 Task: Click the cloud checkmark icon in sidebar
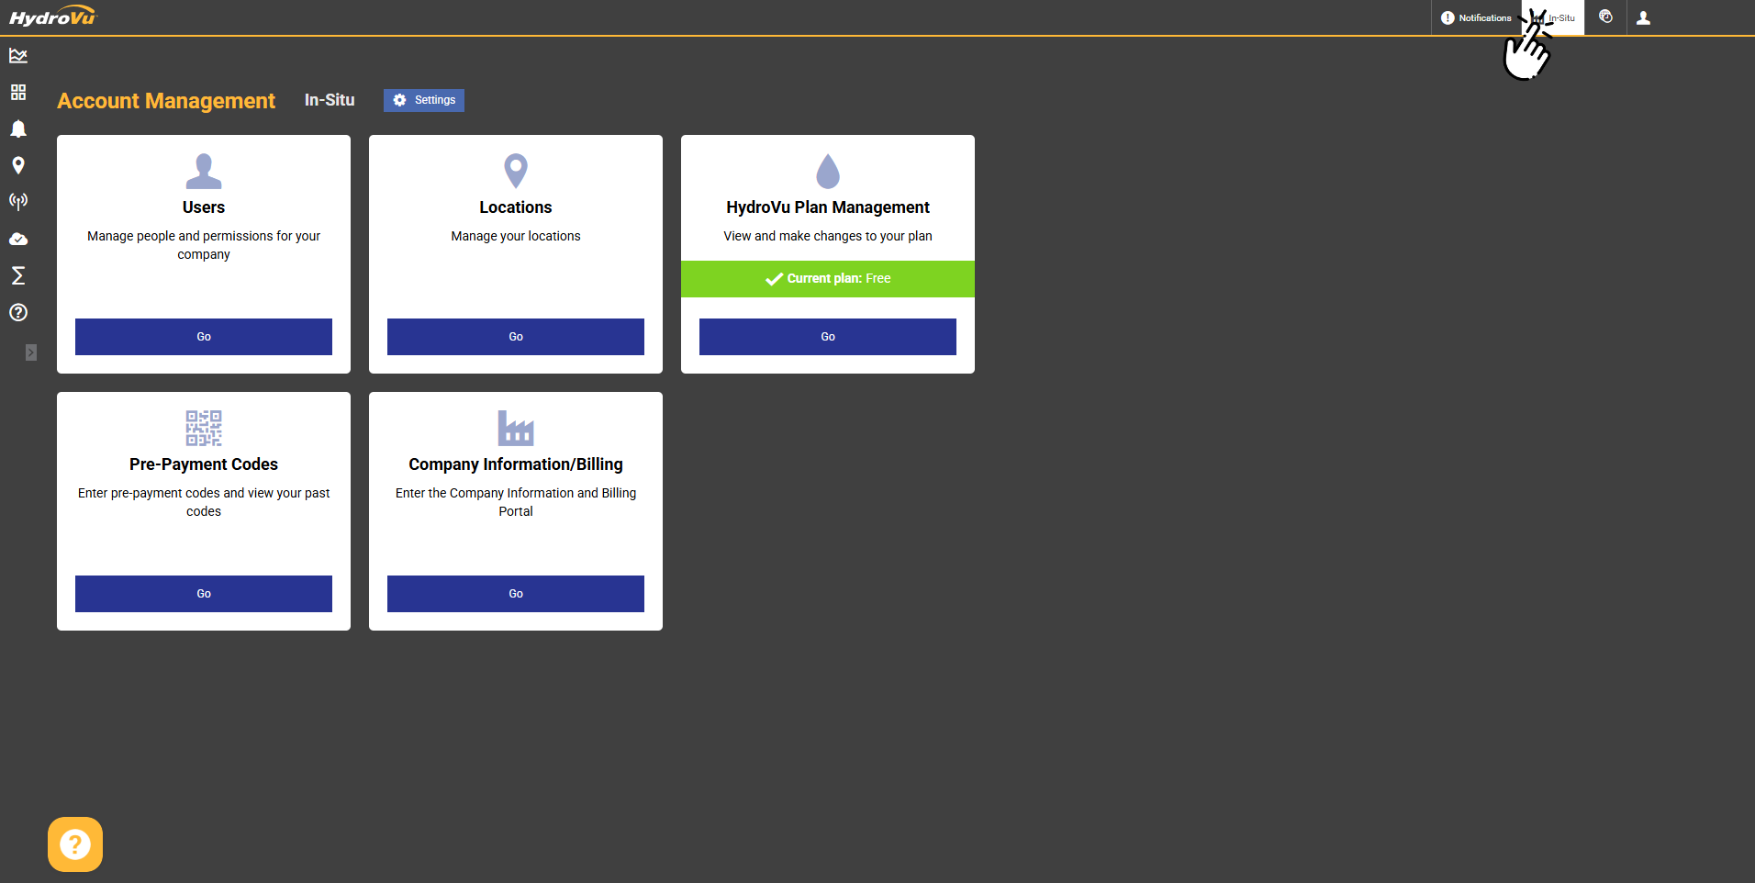(x=18, y=240)
